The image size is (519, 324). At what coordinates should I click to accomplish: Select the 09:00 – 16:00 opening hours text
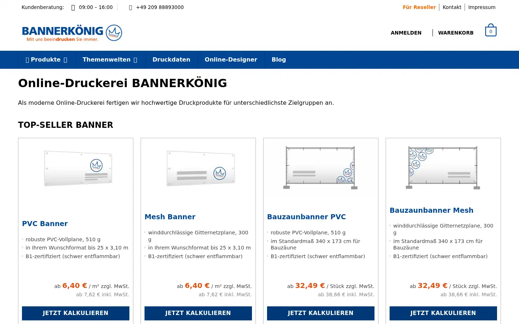pyautogui.click(x=96, y=7)
